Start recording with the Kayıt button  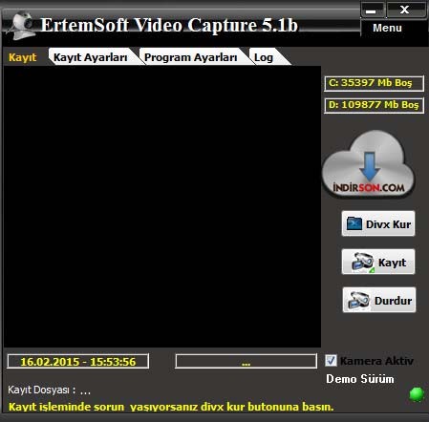[378, 262]
